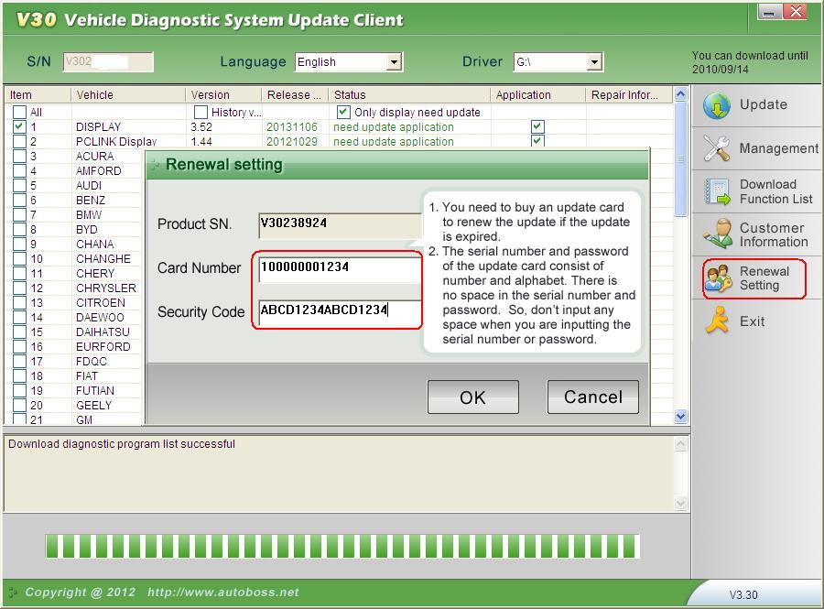Select the GEELY vehicle row
Viewport: 824px width, 609px height.
click(93, 405)
